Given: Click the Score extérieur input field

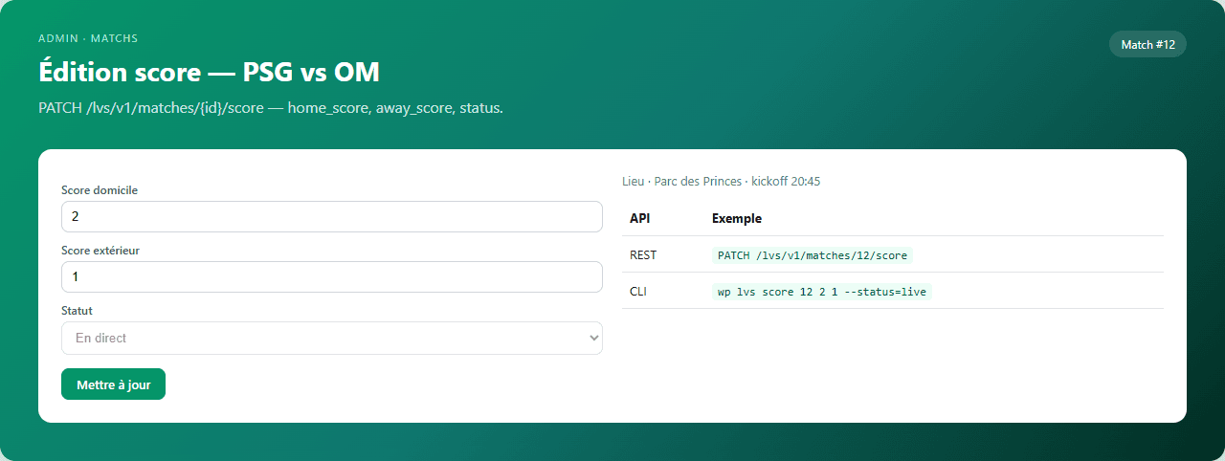Looking at the screenshot, I should tap(332, 277).
